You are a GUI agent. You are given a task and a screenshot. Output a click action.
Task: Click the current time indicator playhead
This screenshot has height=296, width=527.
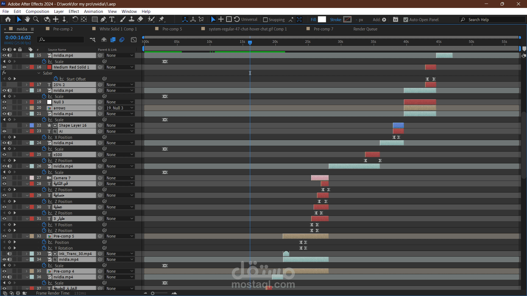coord(250,43)
